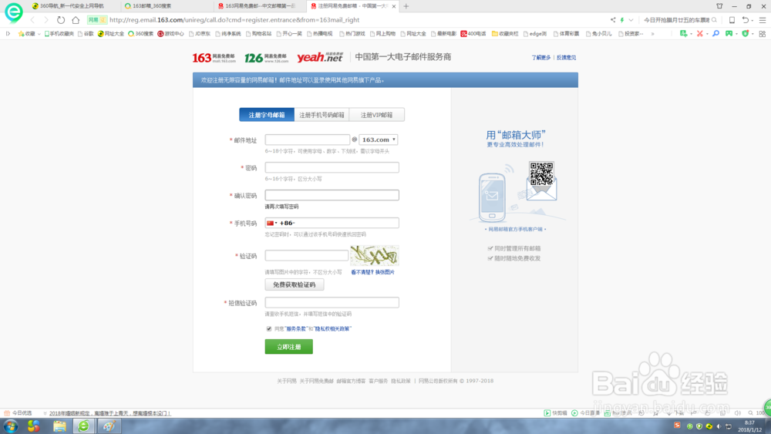Click the green translate extension icon
The image size is (771, 434).
pos(683,33)
